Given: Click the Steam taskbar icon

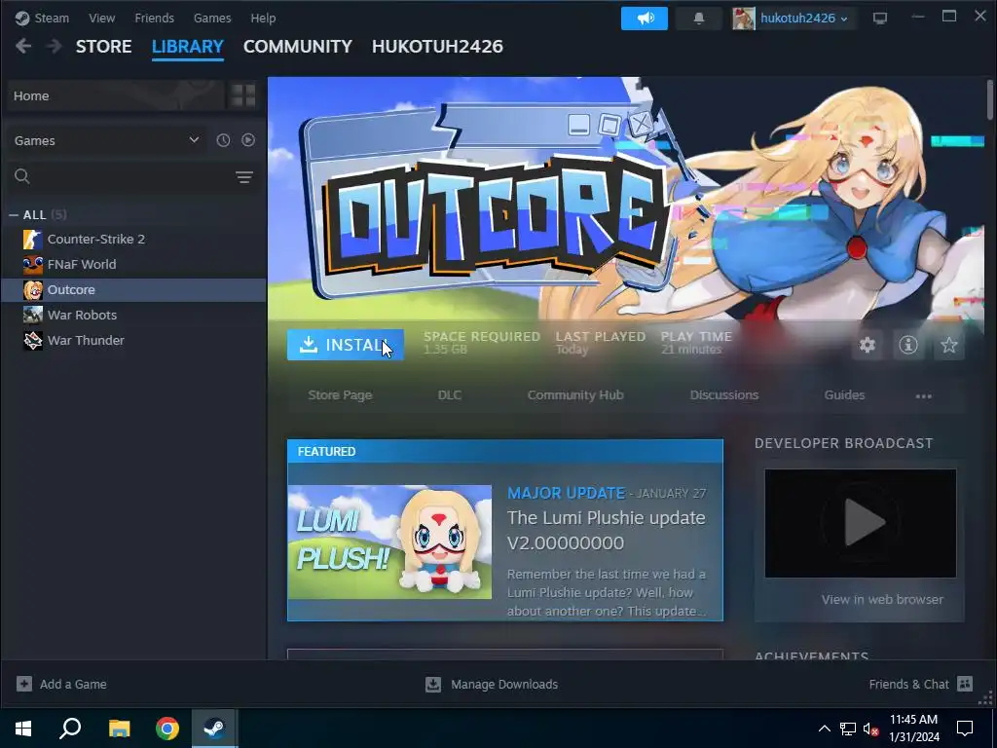Looking at the screenshot, I should click(215, 729).
